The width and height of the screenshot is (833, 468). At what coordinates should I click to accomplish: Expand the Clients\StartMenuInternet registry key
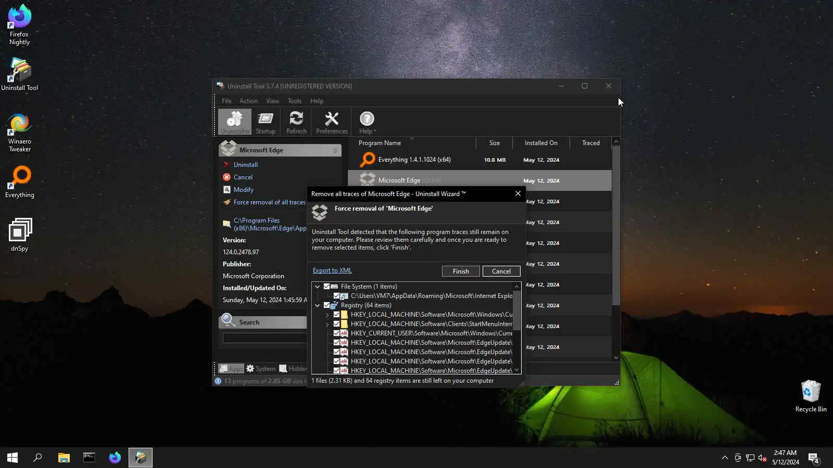coord(327,323)
